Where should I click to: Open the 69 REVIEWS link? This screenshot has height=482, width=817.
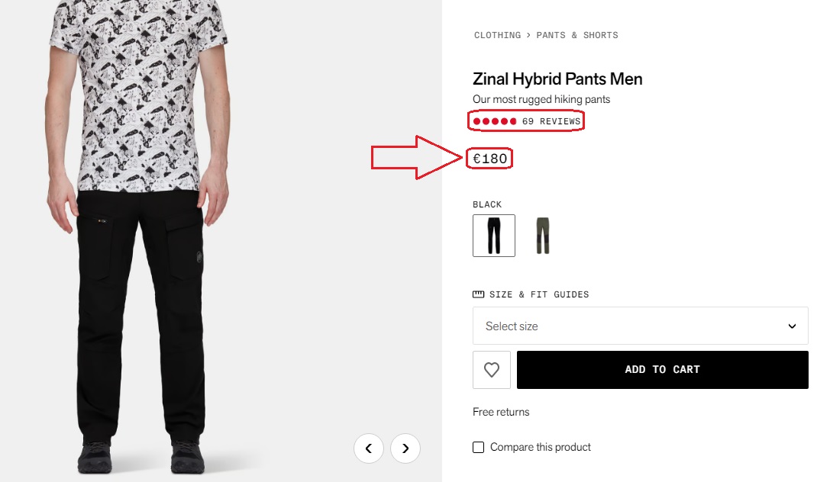tap(551, 121)
